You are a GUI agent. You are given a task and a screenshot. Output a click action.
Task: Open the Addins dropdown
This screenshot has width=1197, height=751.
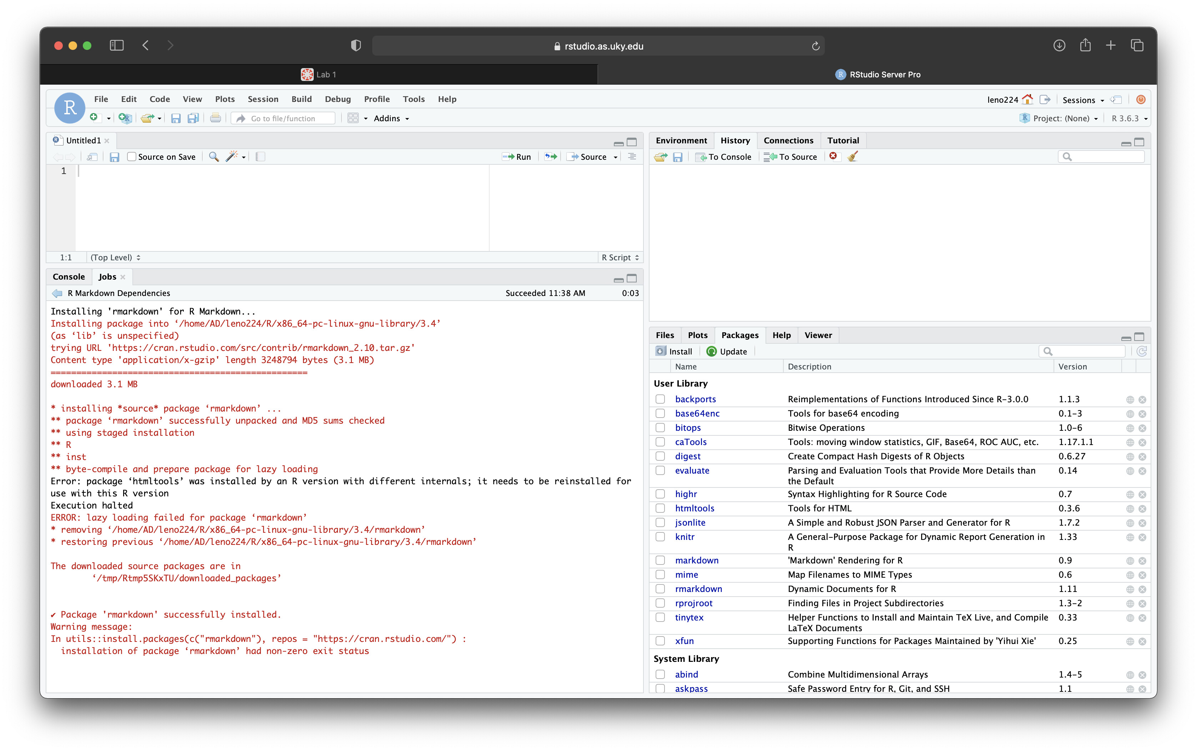click(x=391, y=118)
